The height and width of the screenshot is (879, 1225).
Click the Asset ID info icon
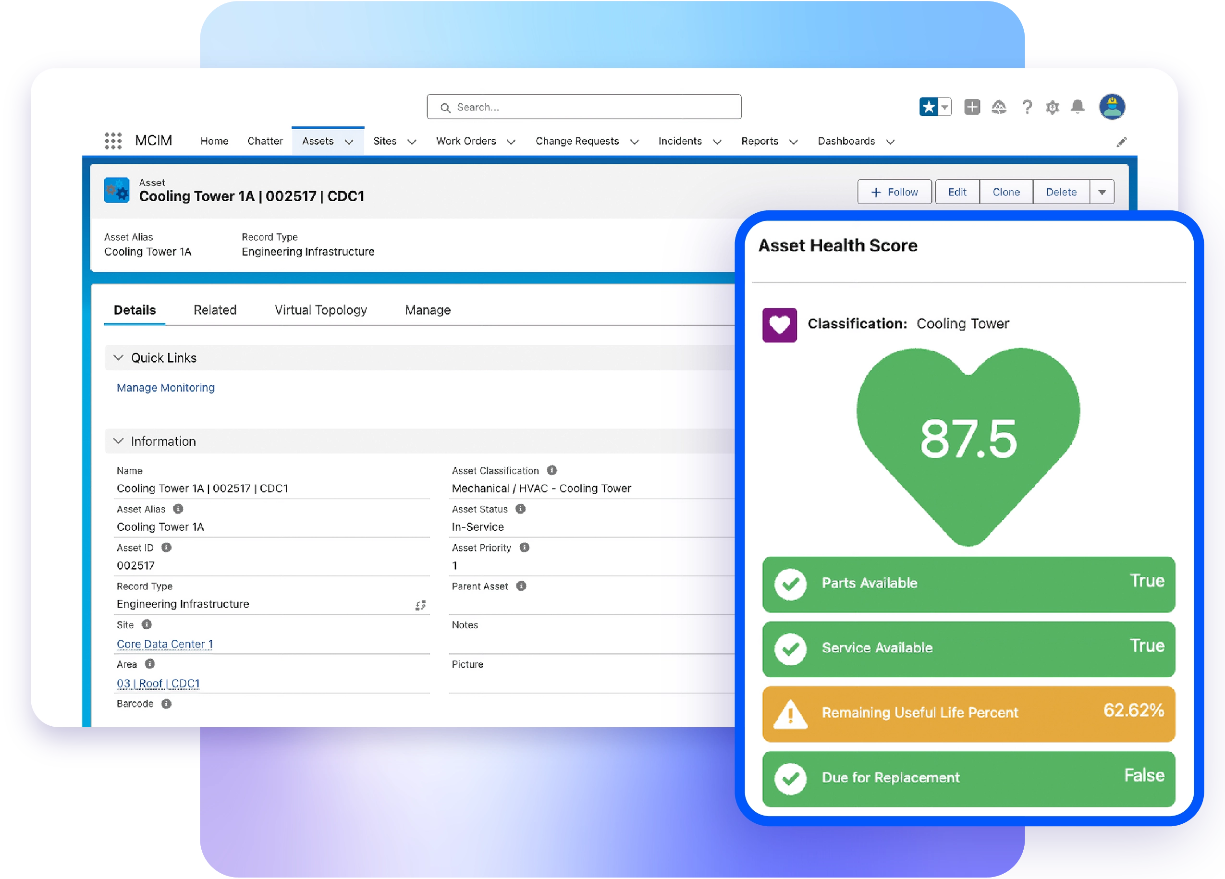[x=166, y=548]
